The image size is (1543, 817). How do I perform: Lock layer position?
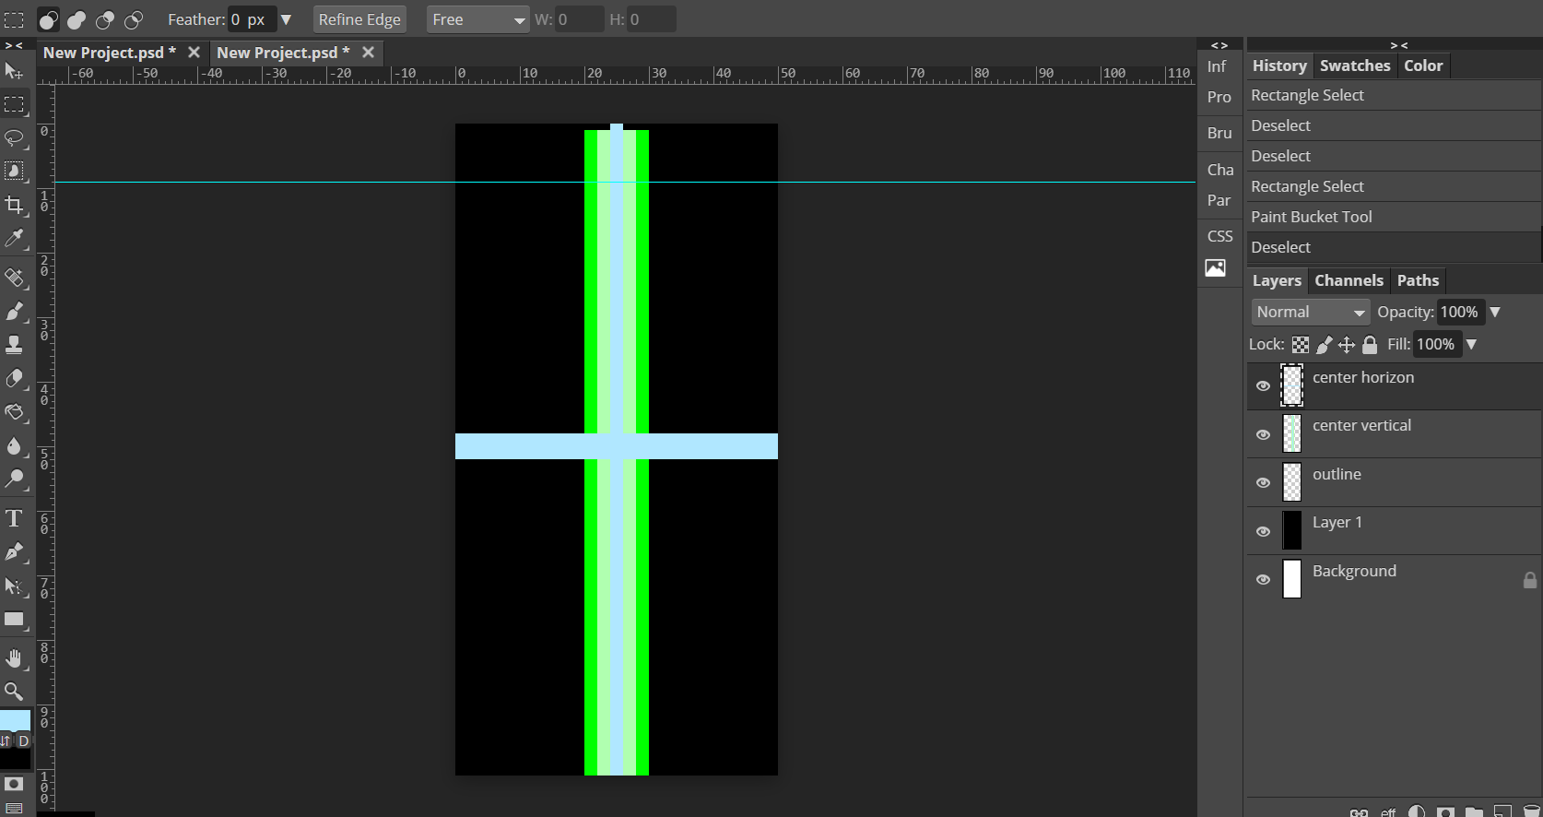click(x=1347, y=345)
